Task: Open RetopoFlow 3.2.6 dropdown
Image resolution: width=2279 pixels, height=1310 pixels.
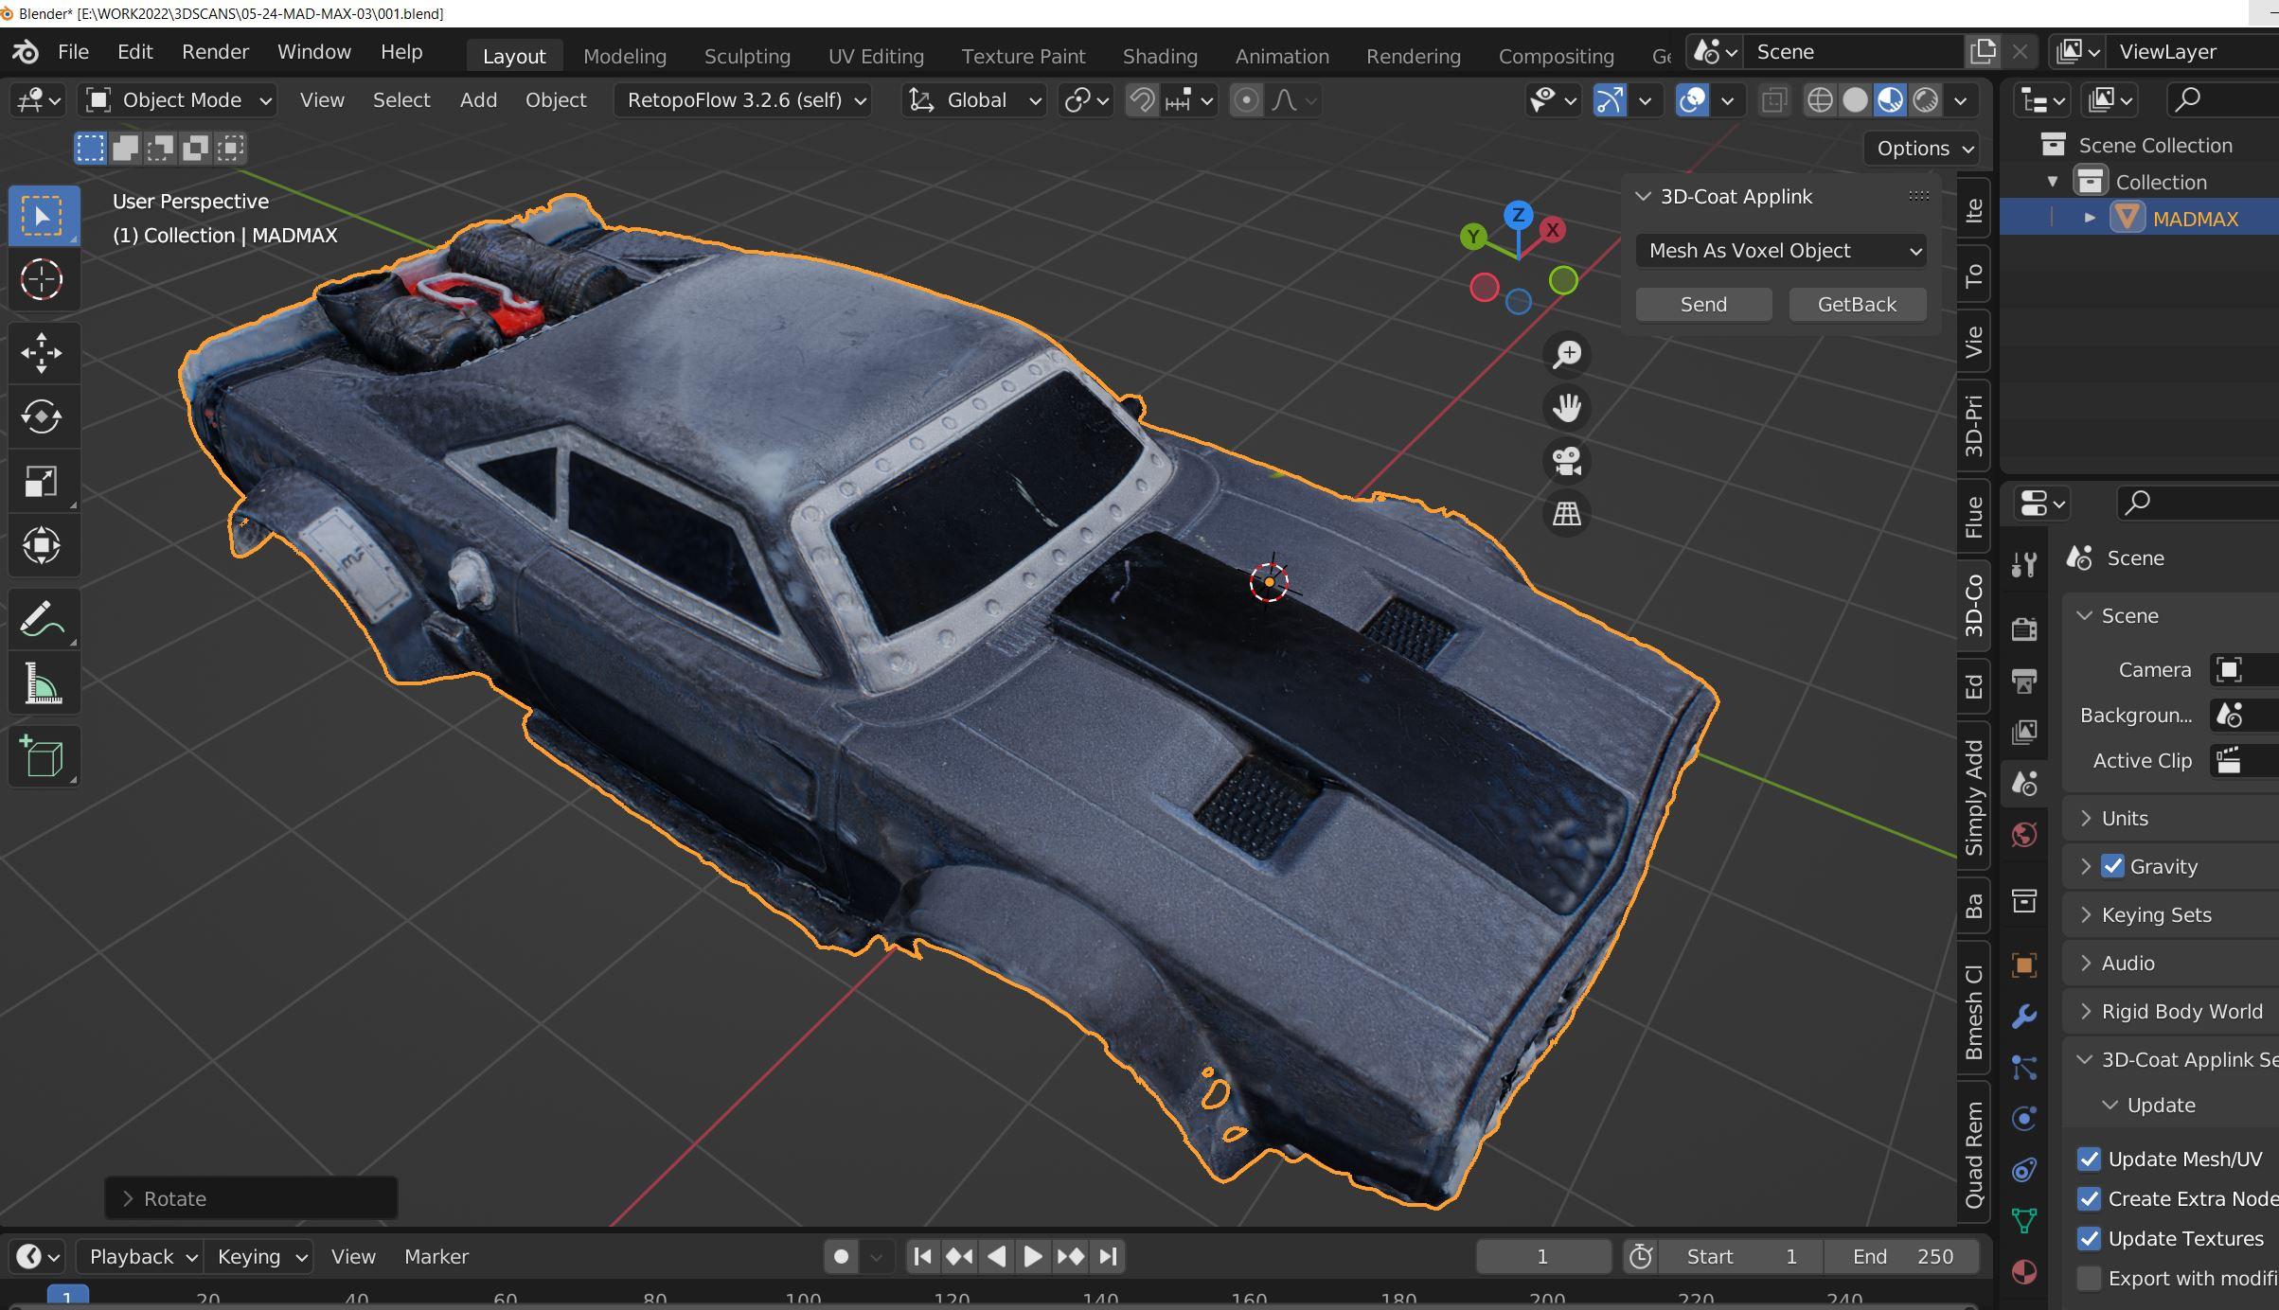Action: click(x=741, y=100)
